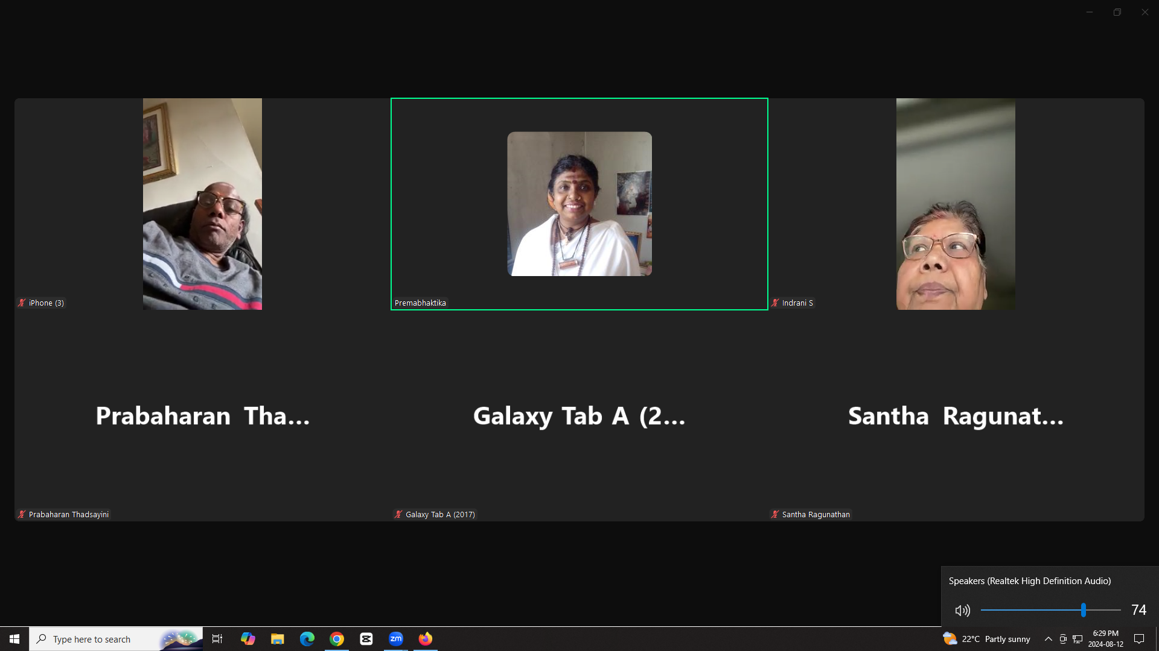This screenshot has height=651, width=1159.
Task: Click the muted mic icon beside iPhone (3)
Action: [x=22, y=303]
